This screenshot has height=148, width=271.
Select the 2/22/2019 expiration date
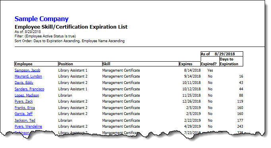[192, 120]
